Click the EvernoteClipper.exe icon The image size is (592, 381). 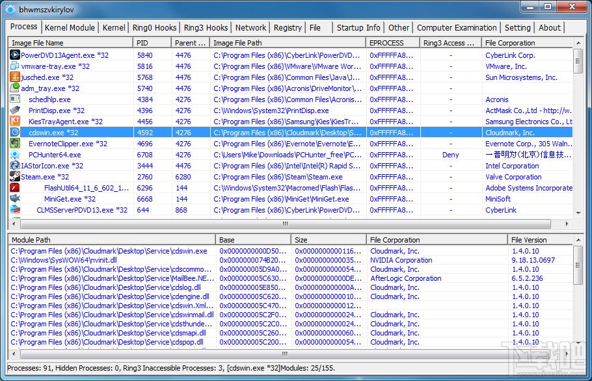[15, 143]
